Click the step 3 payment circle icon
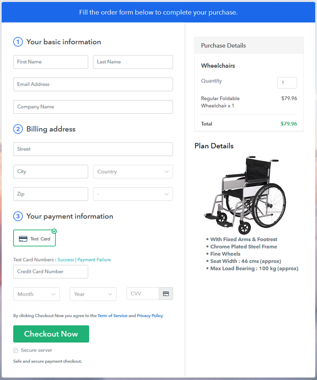Screen dimensions: 317x380 tap(18, 216)
